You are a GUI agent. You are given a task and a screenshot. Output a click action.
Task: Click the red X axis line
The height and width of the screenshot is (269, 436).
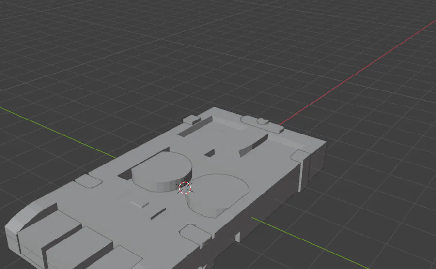point(358,73)
